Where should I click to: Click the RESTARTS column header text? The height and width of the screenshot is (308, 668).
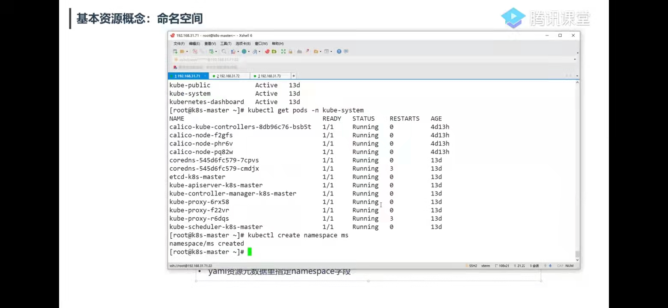pos(405,119)
